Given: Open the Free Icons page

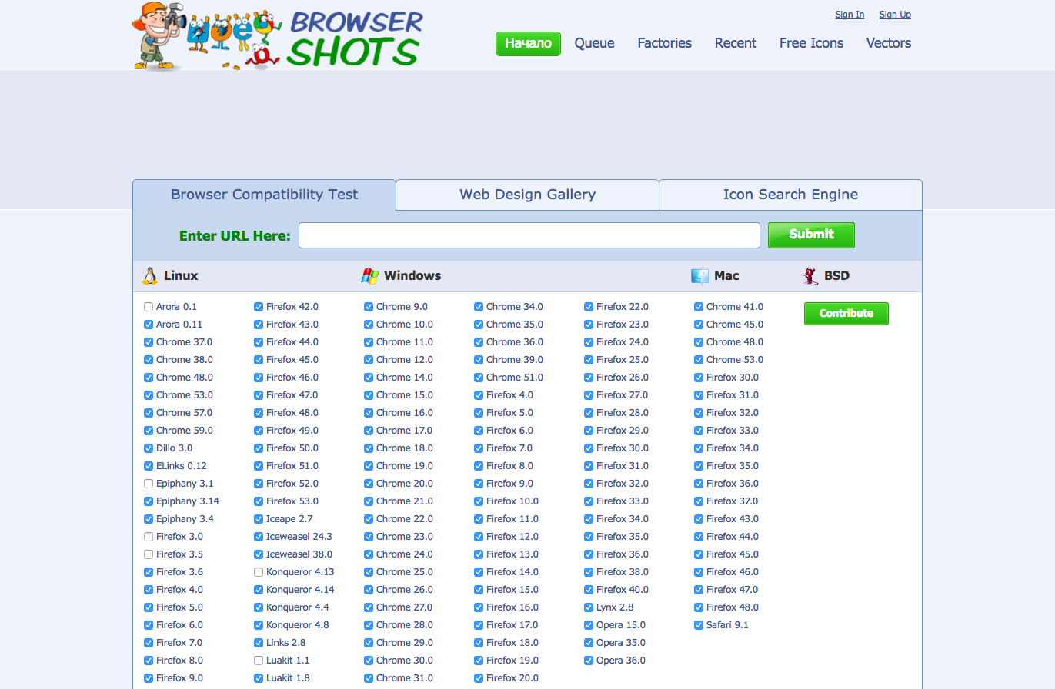Looking at the screenshot, I should point(811,43).
